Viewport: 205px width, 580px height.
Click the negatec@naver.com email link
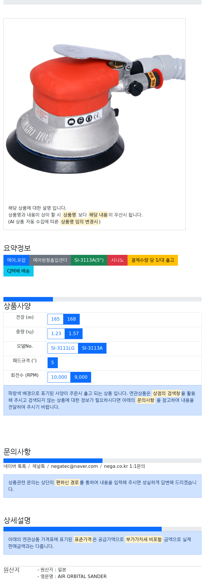pyautogui.click(x=74, y=466)
